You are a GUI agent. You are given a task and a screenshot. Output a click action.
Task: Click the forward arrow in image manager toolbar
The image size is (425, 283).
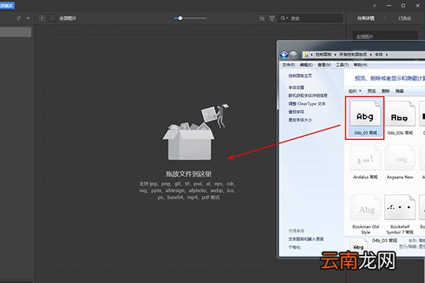tap(52, 18)
